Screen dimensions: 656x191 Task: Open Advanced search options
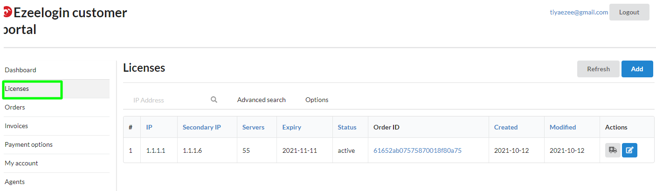point(262,100)
